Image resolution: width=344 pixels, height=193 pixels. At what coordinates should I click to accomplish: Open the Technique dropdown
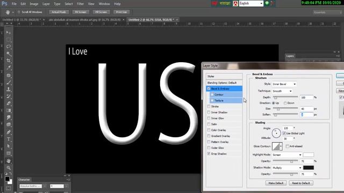click(282, 91)
